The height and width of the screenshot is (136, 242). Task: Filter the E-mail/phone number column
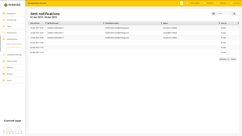click(x=161, y=23)
